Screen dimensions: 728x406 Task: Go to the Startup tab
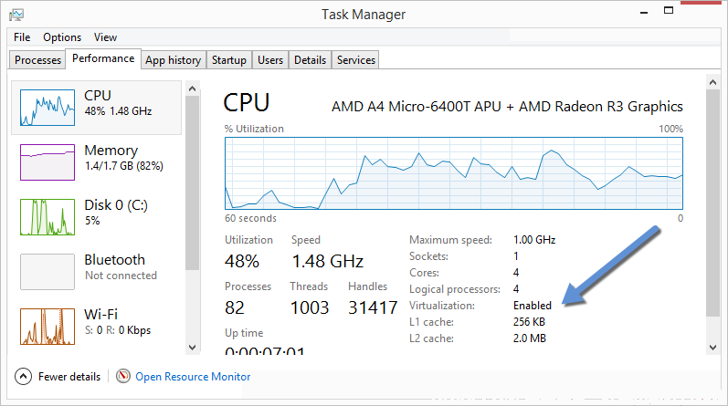(x=229, y=60)
